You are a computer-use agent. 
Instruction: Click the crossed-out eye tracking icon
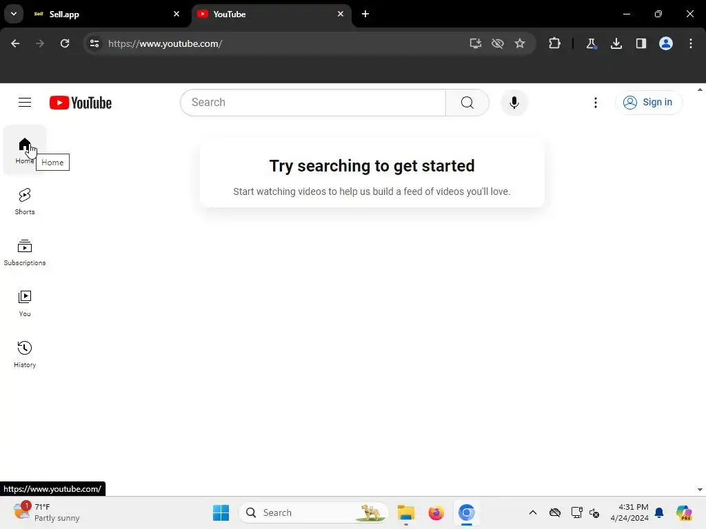point(498,43)
